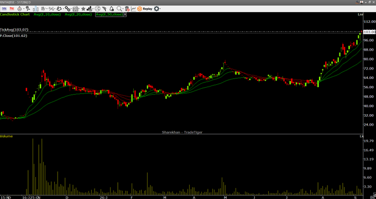Click the P.Close(101.62) label

tap(13, 36)
